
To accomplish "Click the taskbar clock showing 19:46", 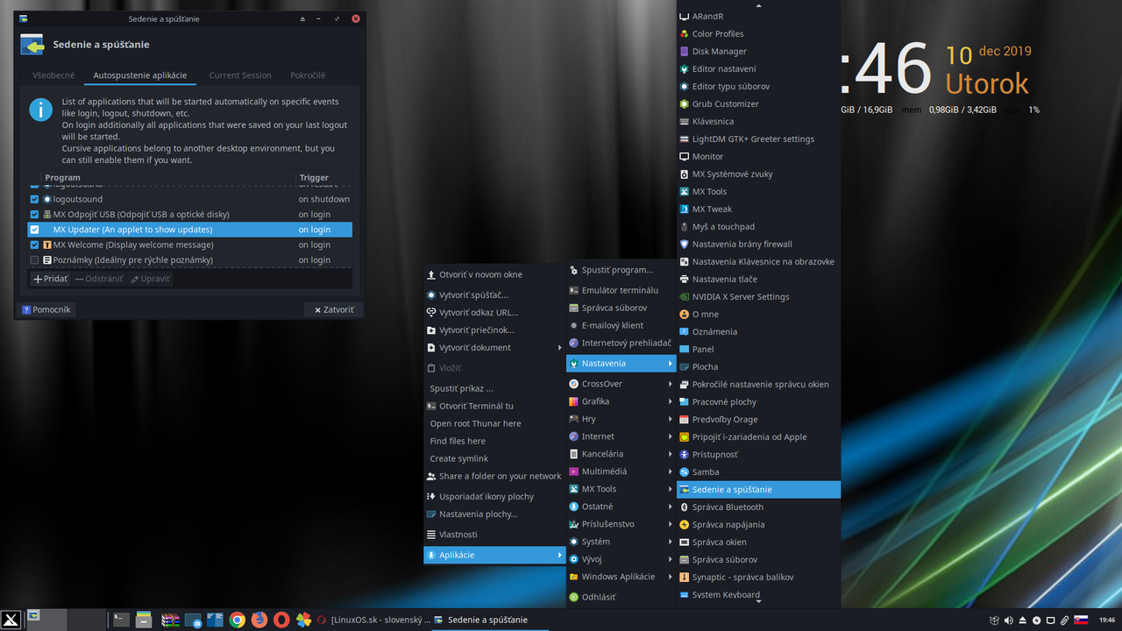I will tap(1106, 620).
